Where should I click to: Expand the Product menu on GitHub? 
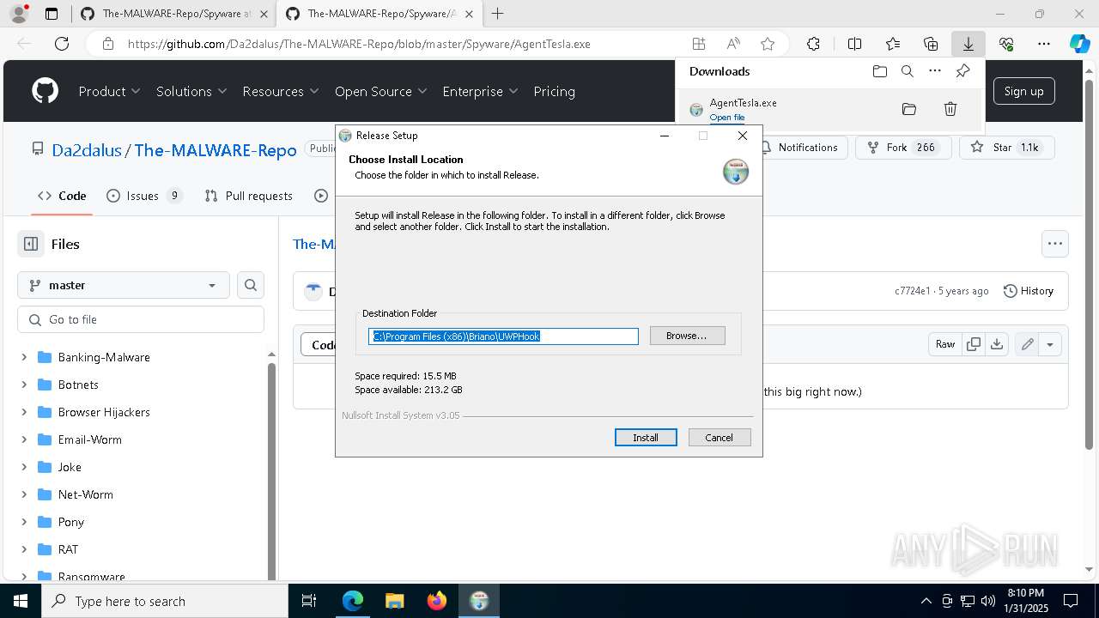coord(109,91)
